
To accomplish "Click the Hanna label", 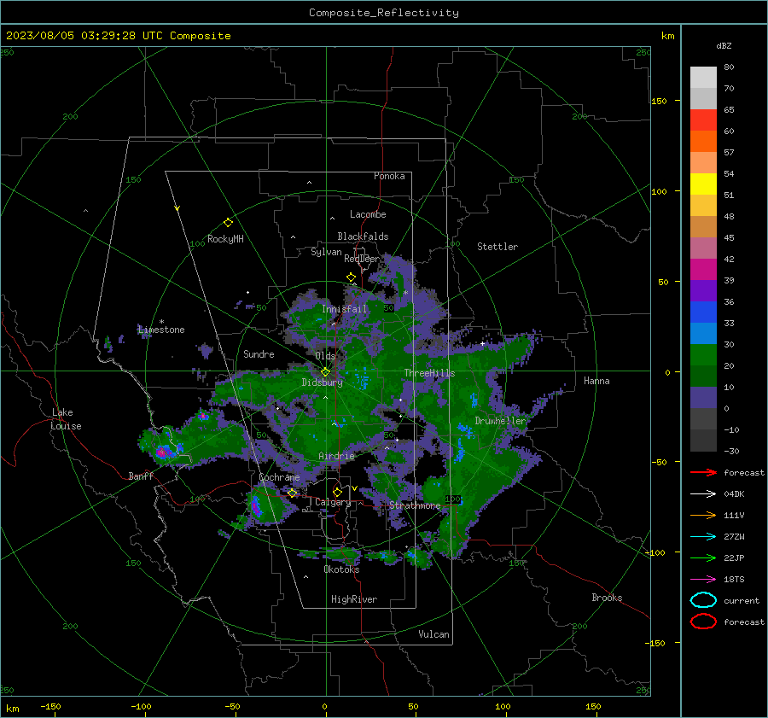I will pos(596,381).
